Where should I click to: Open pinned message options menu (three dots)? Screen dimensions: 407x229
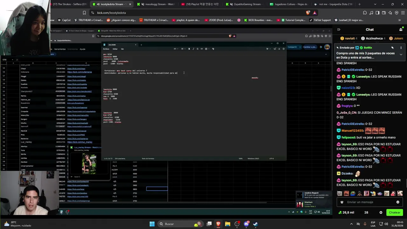(x=401, y=48)
